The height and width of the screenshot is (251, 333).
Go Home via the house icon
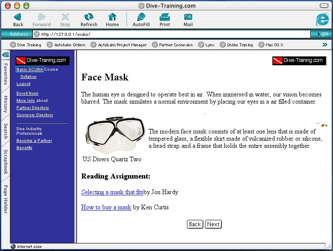point(112,17)
